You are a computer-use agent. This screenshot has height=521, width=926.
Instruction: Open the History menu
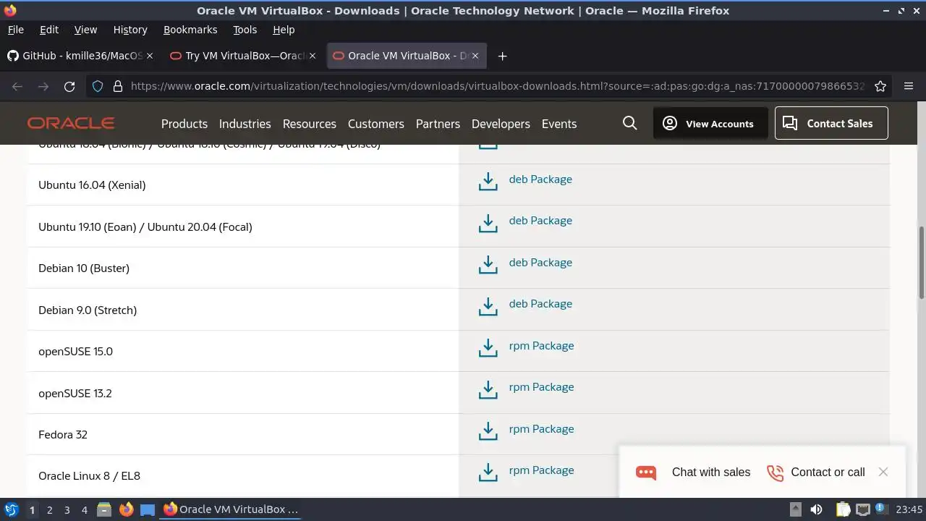pos(130,30)
